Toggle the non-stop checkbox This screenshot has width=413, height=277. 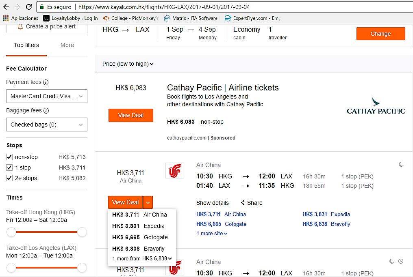[x=9, y=157]
